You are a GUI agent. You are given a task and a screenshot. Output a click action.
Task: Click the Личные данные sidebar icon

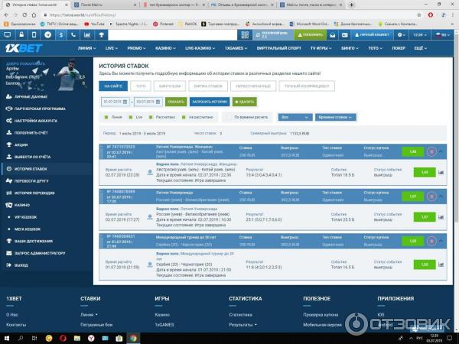pos(7,97)
